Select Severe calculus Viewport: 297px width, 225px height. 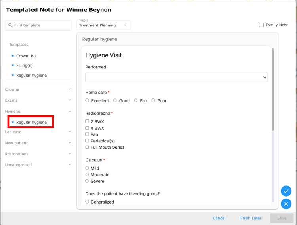click(87, 181)
